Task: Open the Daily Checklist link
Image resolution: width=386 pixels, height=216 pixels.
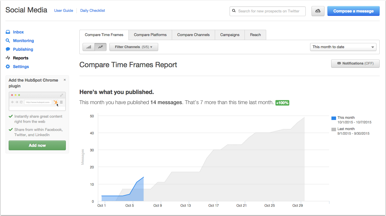Action: tap(93, 11)
